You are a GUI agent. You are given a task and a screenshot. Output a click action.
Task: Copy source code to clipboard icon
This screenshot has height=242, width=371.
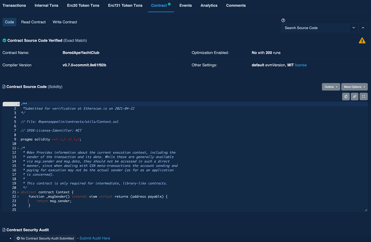coord(346,96)
